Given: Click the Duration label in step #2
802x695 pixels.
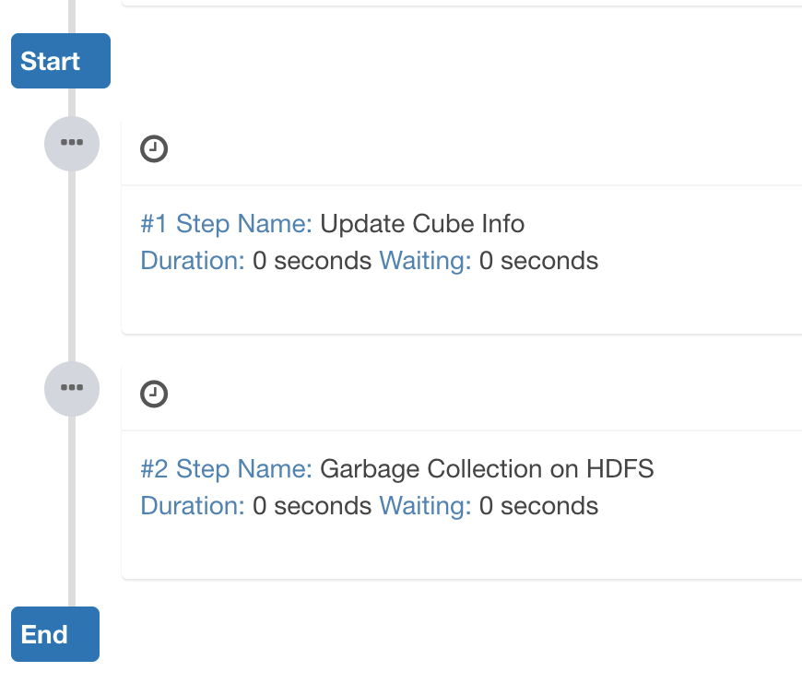Looking at the screenshot, I should pyautogui.click(x=193, y=506).
